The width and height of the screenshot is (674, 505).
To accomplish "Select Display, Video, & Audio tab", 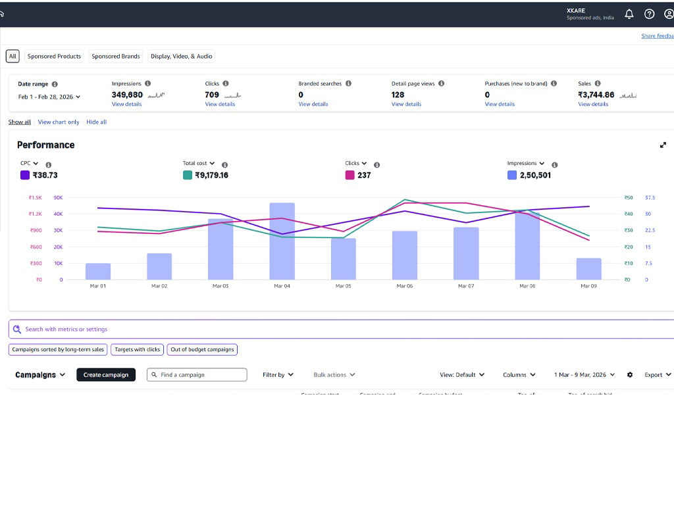I will pyautogui.click(x=182, y=57).
